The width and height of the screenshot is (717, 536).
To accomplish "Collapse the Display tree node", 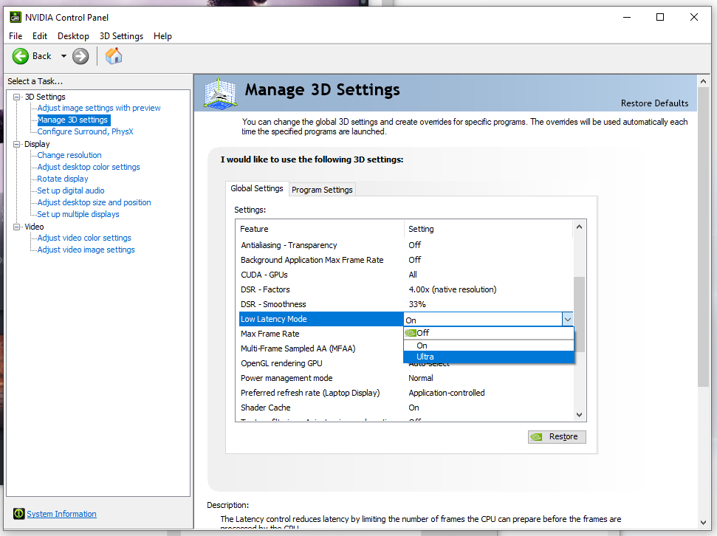I will pyautogui.click(x=17, y=144).
